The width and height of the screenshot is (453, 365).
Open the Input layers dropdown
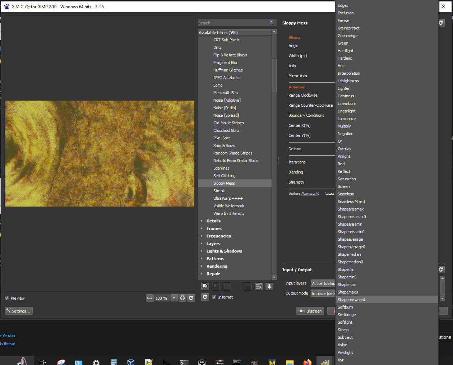click(323, 283)
